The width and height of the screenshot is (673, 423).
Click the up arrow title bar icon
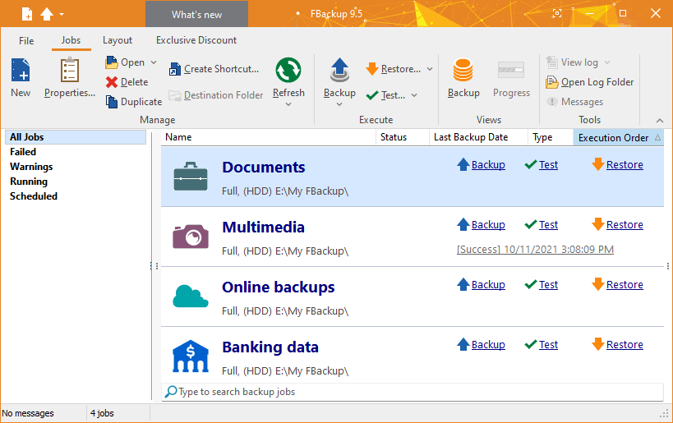pyautogui.click(x=47, y=14)
